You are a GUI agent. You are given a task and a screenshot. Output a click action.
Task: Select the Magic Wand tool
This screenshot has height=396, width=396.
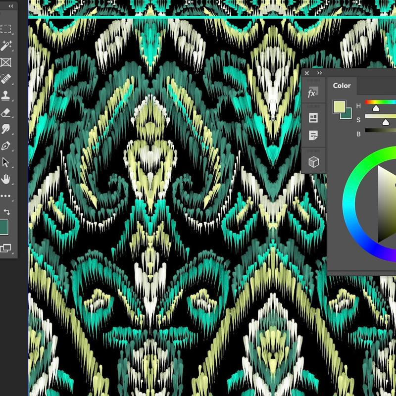(x=5, y=46)
